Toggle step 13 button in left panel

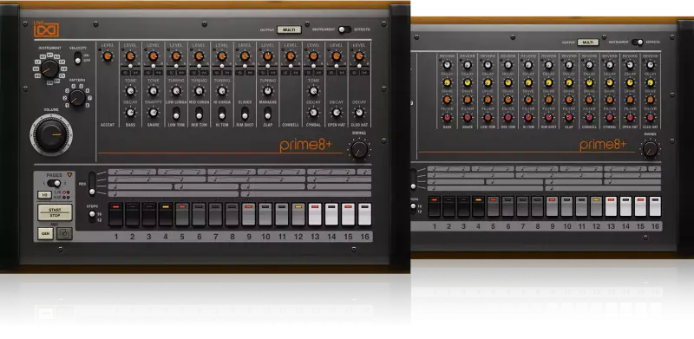(x=315, y=214)
